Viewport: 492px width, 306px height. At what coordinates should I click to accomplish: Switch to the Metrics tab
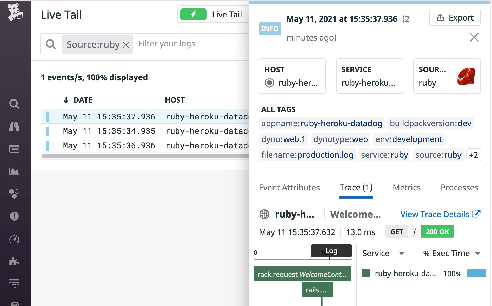[x=407, y=188]
